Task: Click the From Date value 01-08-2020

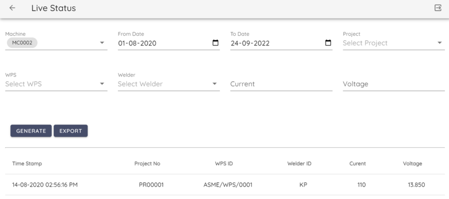Action: [x=137, y=43]
